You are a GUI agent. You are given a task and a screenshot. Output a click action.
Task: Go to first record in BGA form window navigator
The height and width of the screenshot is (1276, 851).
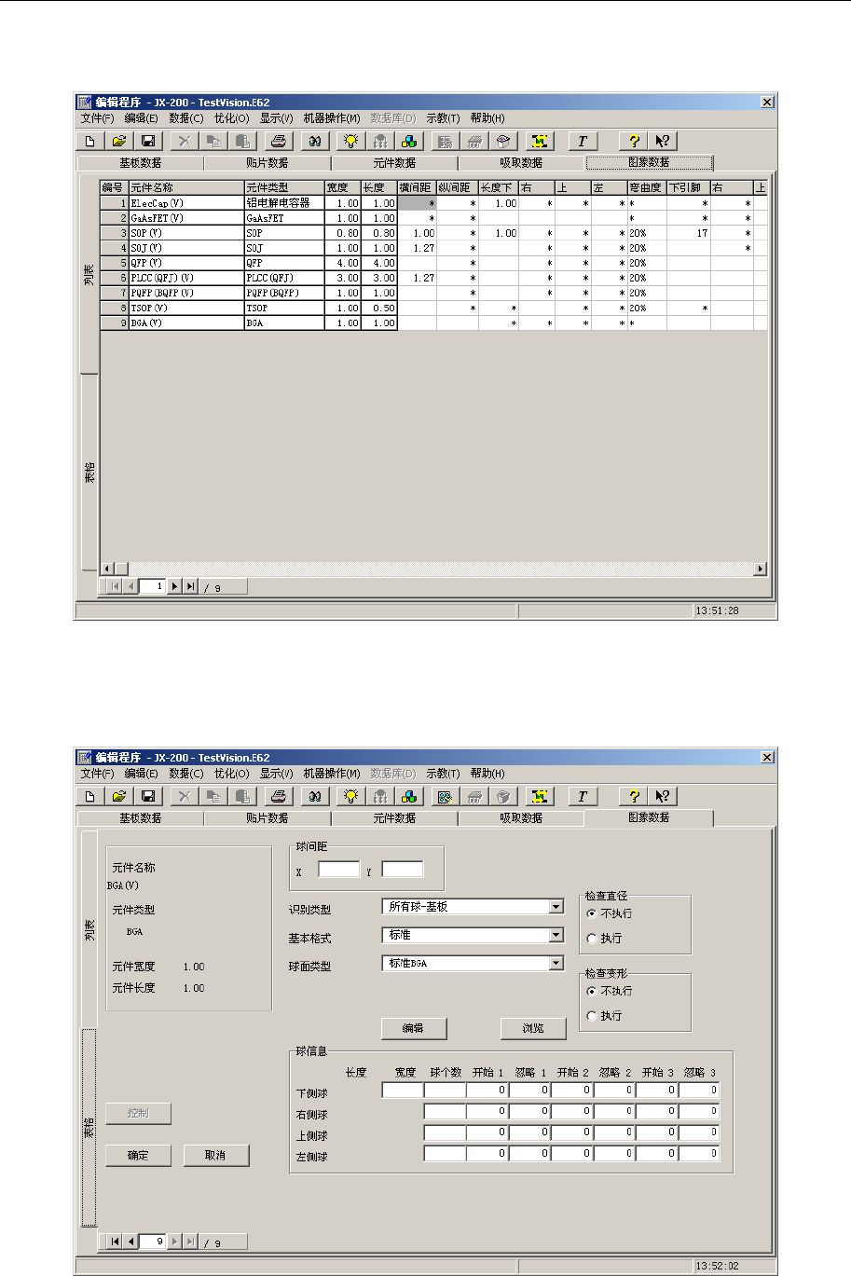coord(115,1242)
